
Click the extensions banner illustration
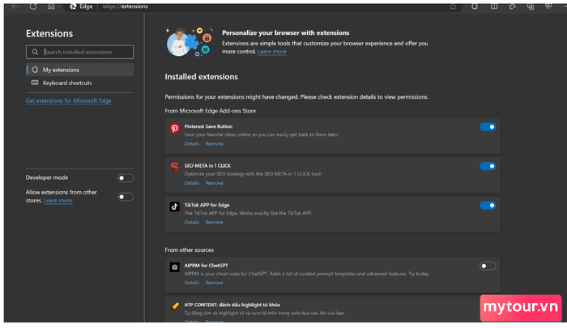pos(189,42)
